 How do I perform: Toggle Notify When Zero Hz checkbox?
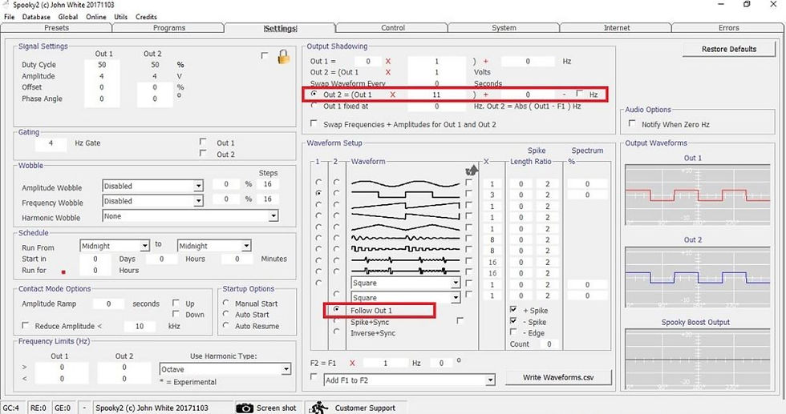tap(632, 123)
